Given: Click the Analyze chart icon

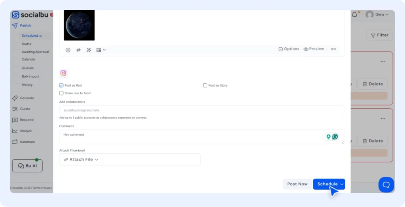Looking at the screenshot, I should [x=15, y=131].
